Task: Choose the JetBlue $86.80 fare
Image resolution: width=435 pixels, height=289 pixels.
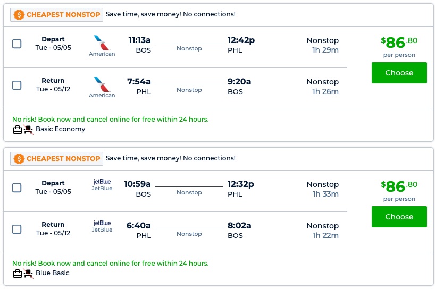Action: click(x=399, y=217)
